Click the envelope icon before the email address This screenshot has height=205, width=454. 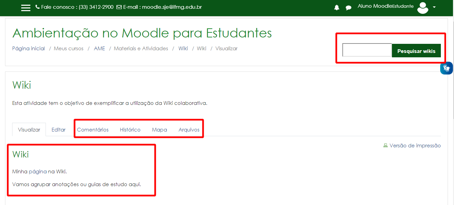[119, 6]
